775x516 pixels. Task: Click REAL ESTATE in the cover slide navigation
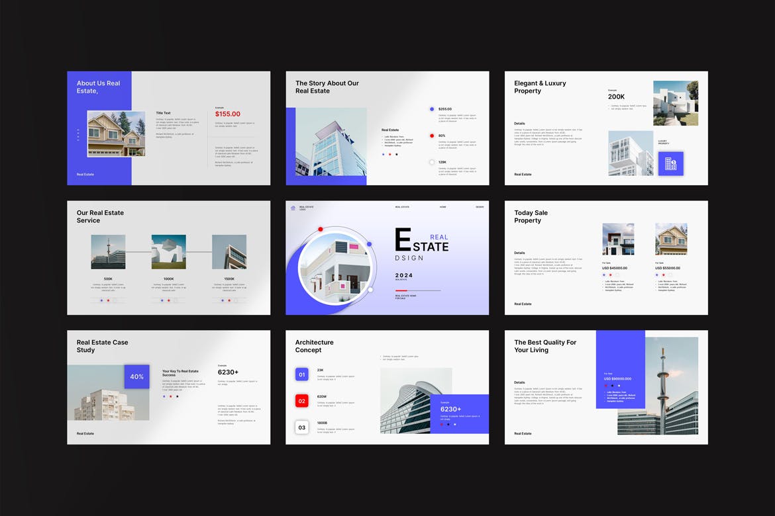(x=402, y=207)
